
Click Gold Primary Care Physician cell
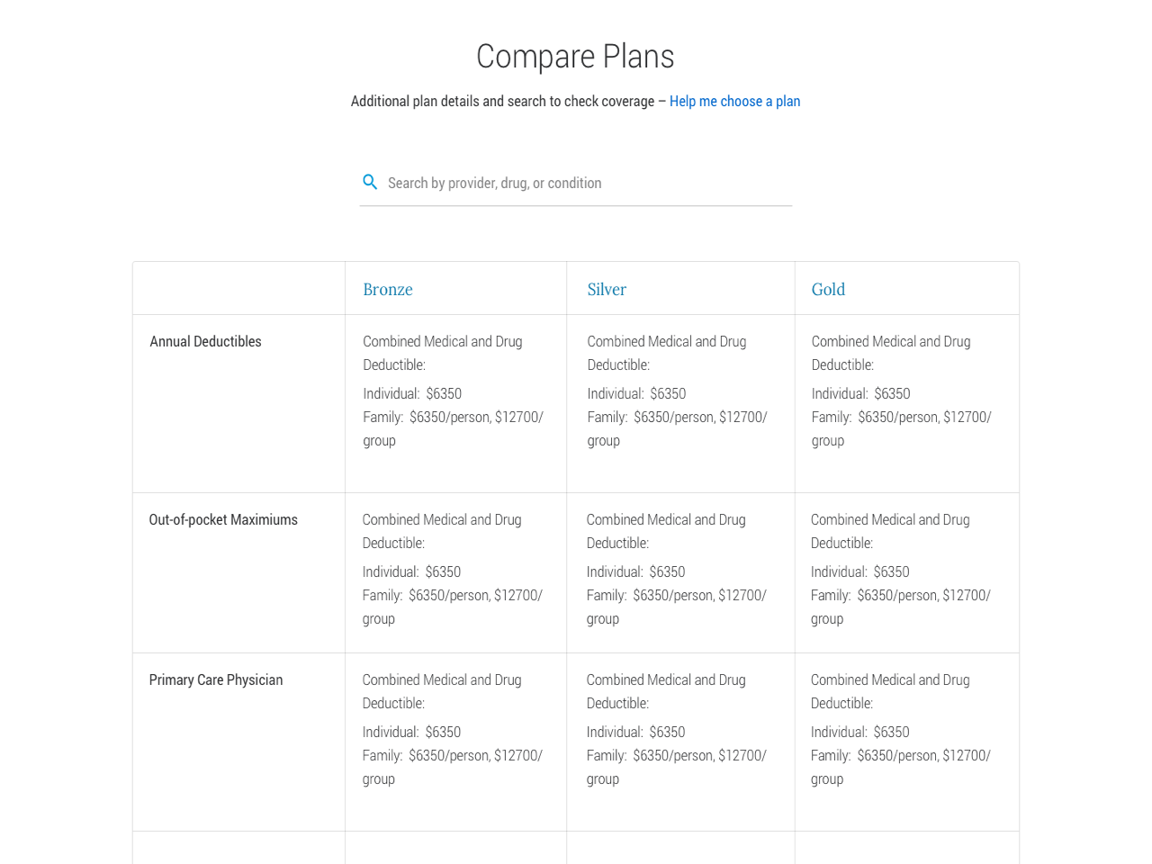907,742
